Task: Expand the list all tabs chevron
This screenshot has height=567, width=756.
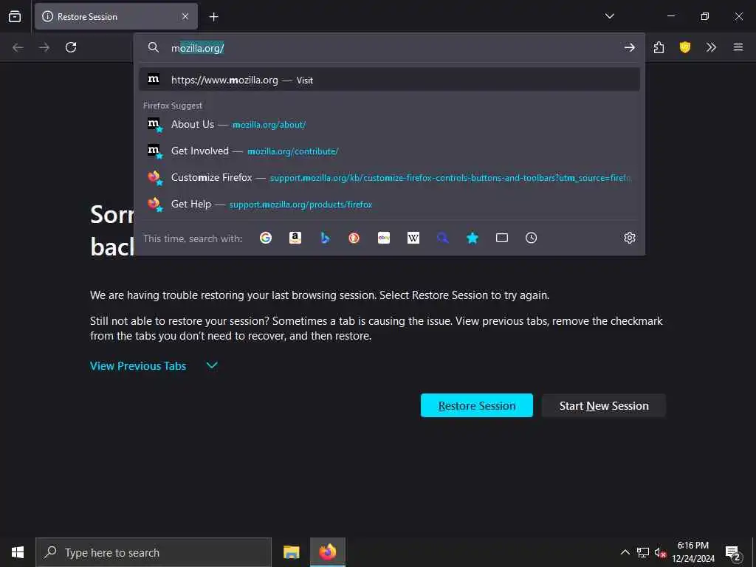Action: tap(609, 16)
